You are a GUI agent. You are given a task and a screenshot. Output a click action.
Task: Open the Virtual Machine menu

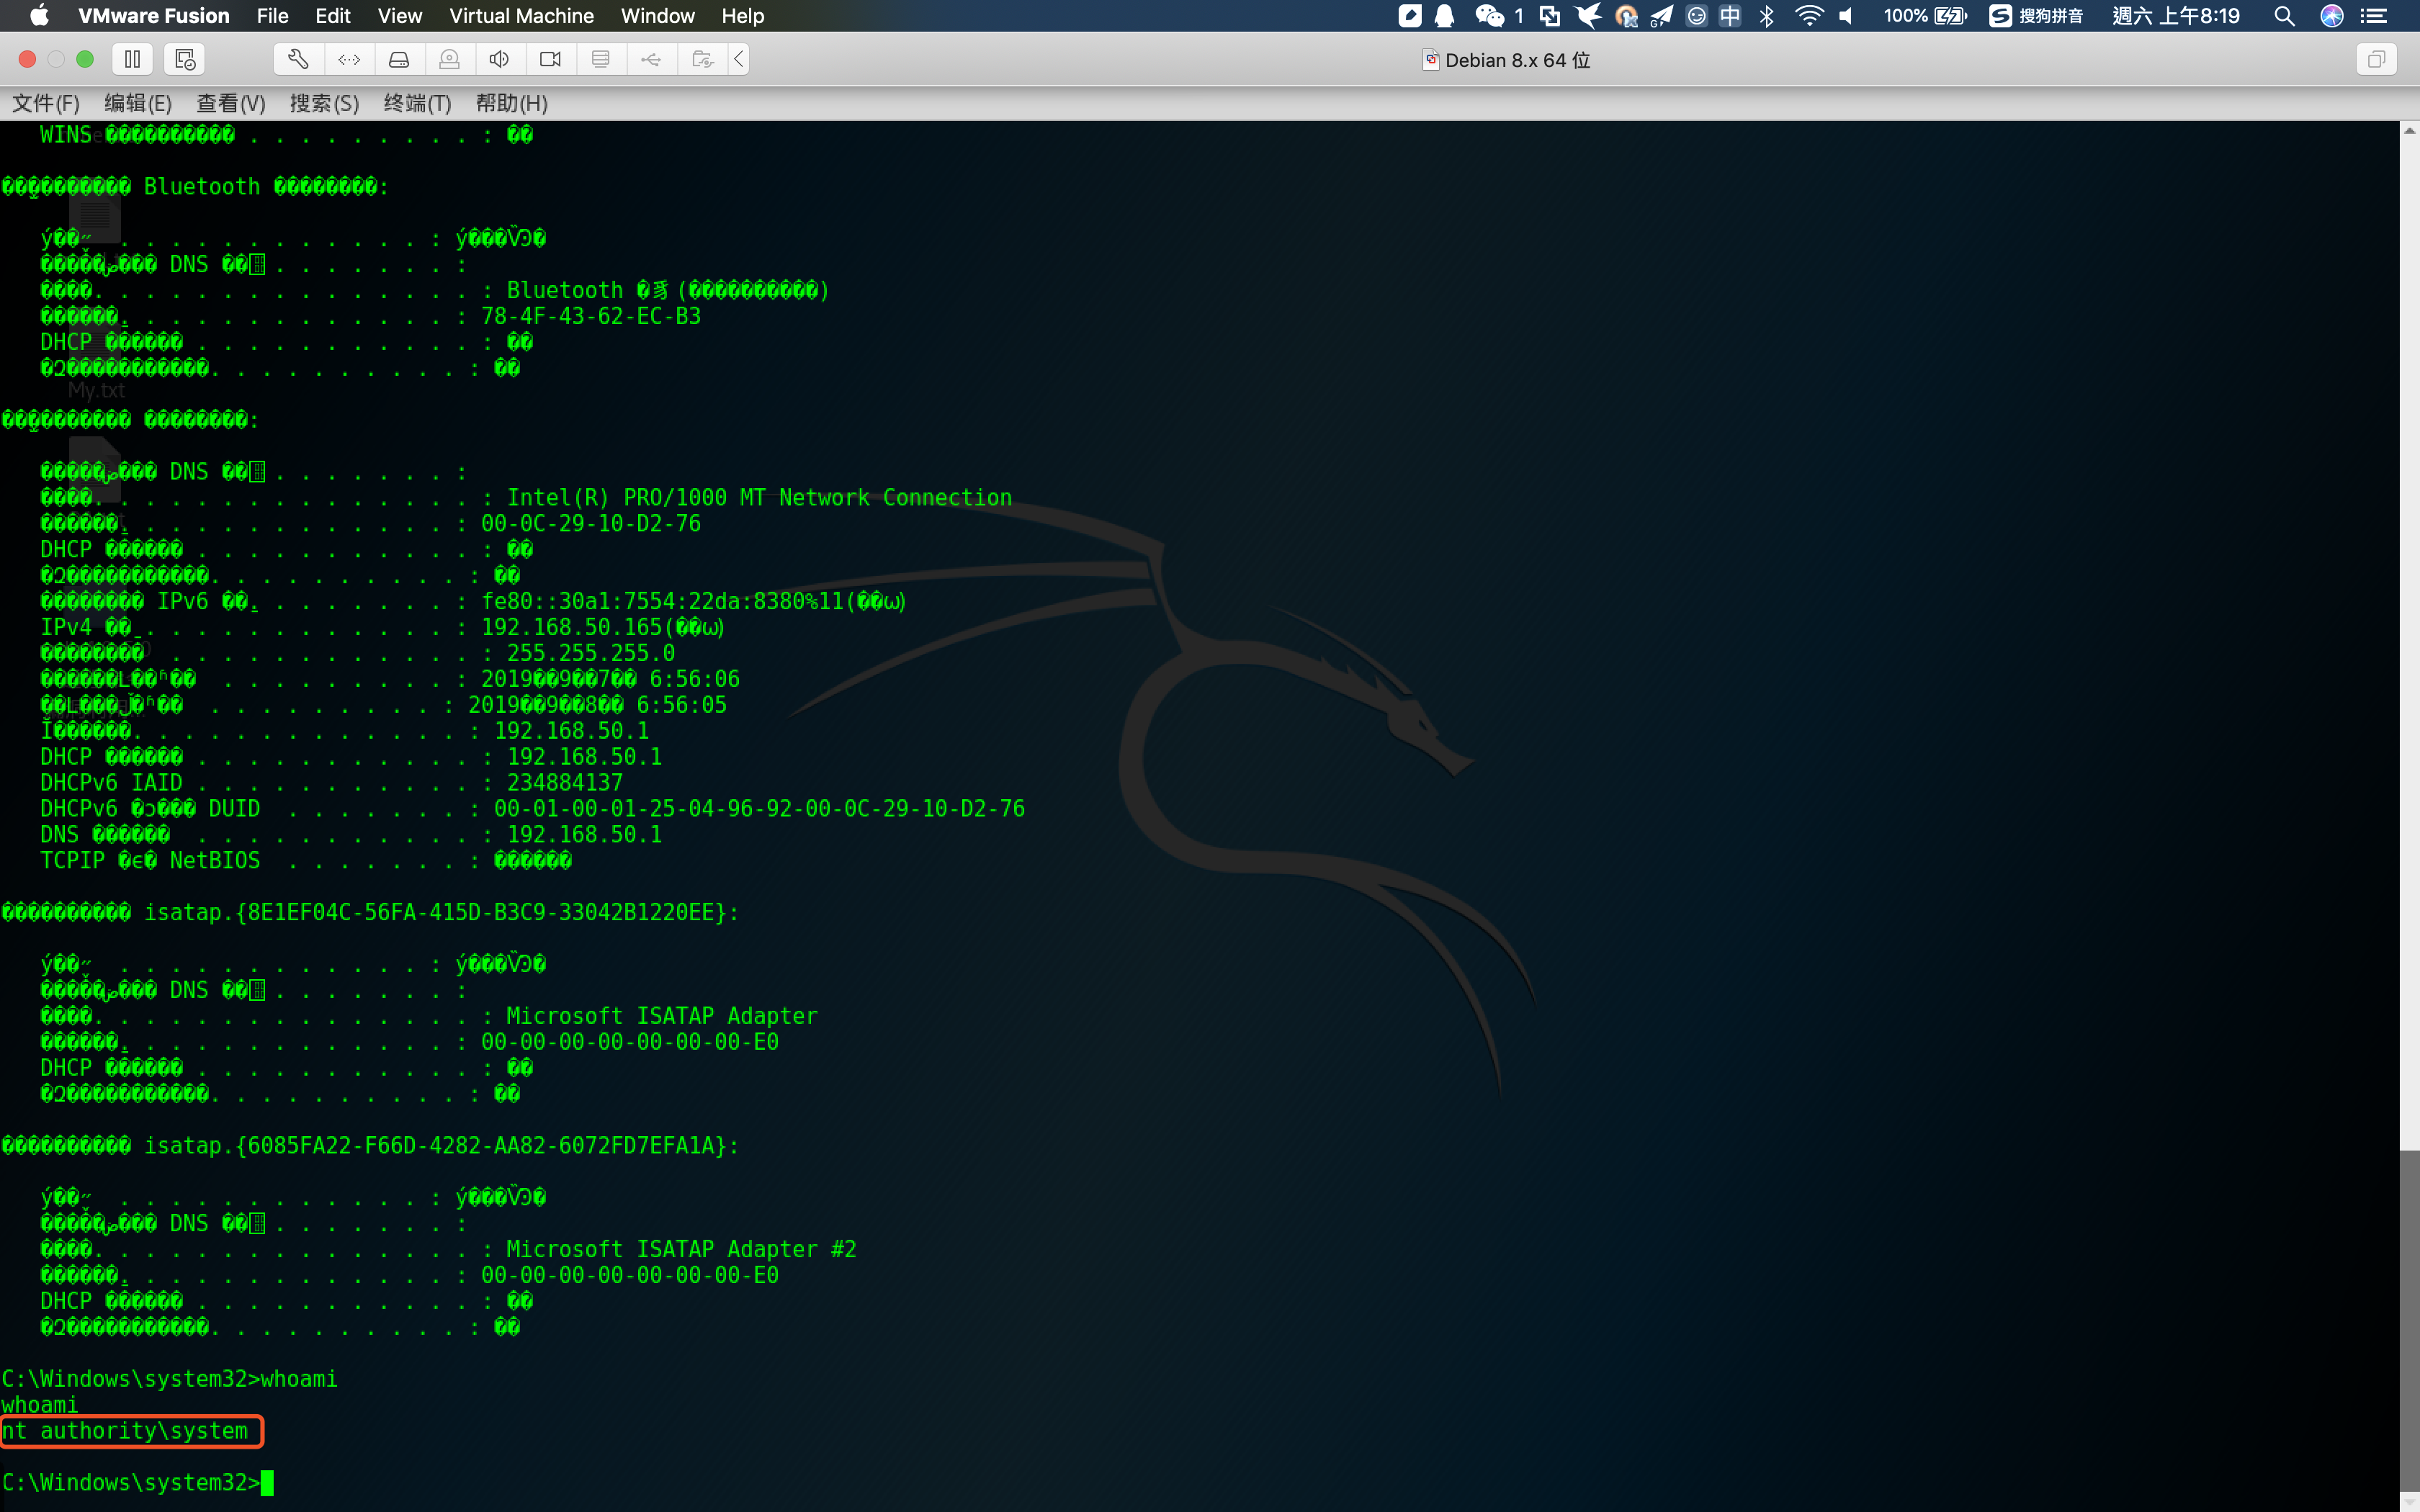[x=521, y=16]
